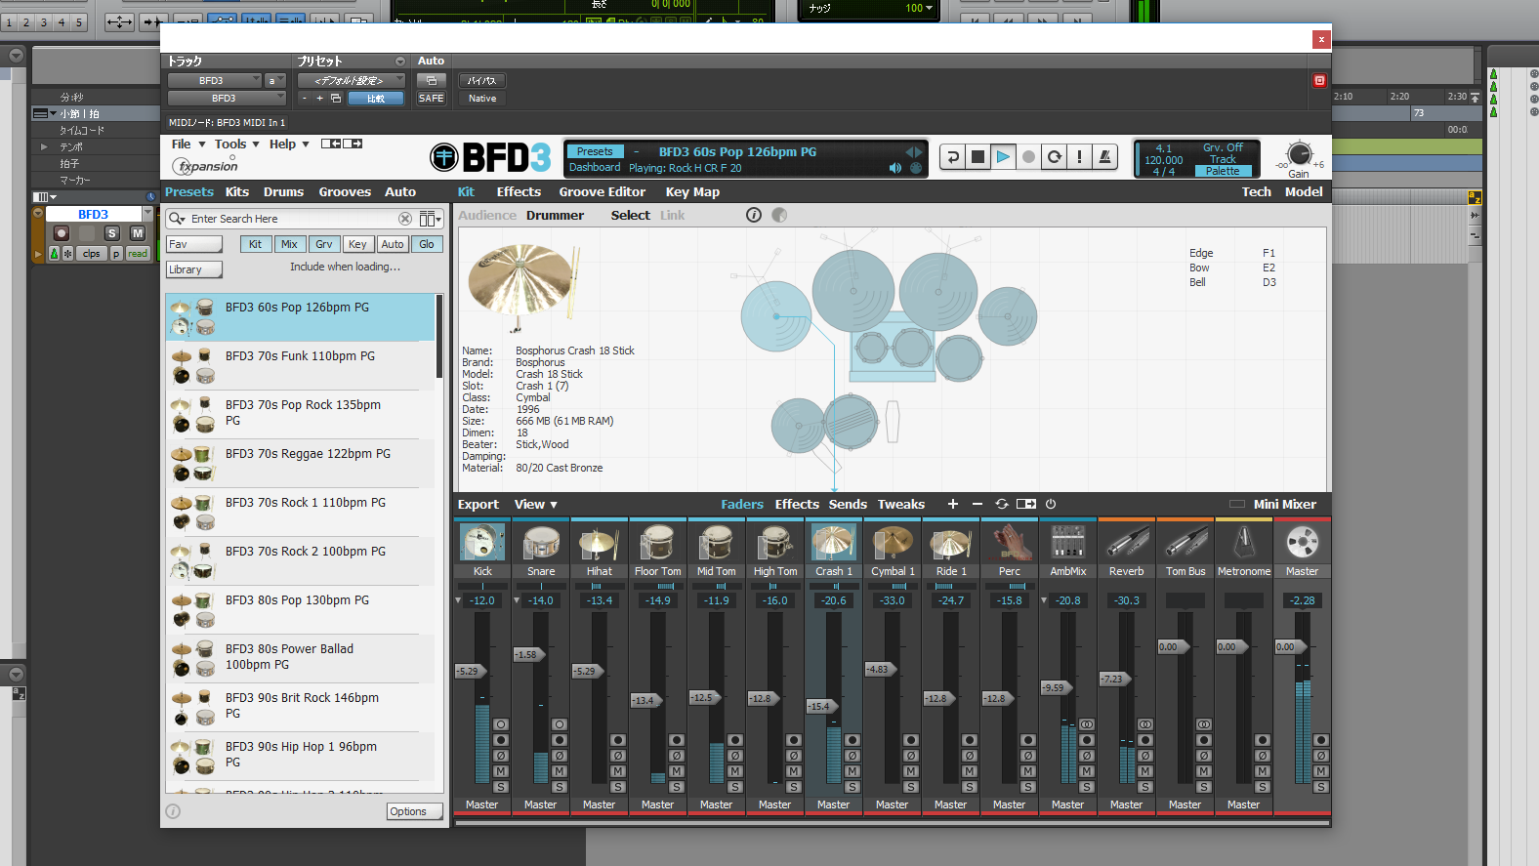Image resolution: width=1539 pixels, height=866 pixels.
Task: Click the Tech button
Action: (x=1256, y=191)
